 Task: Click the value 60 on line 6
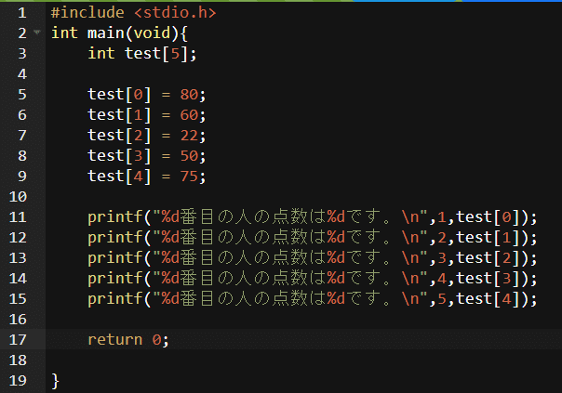click(x=189, y=115)
